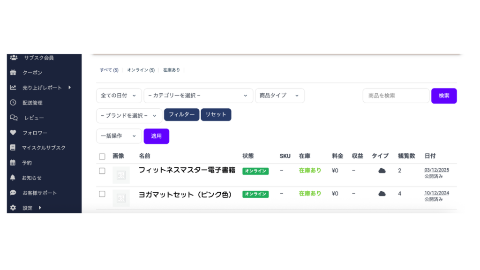Expand the 売り上げレポート submenu arrow
480x270 pixels.
pos(70,88)
